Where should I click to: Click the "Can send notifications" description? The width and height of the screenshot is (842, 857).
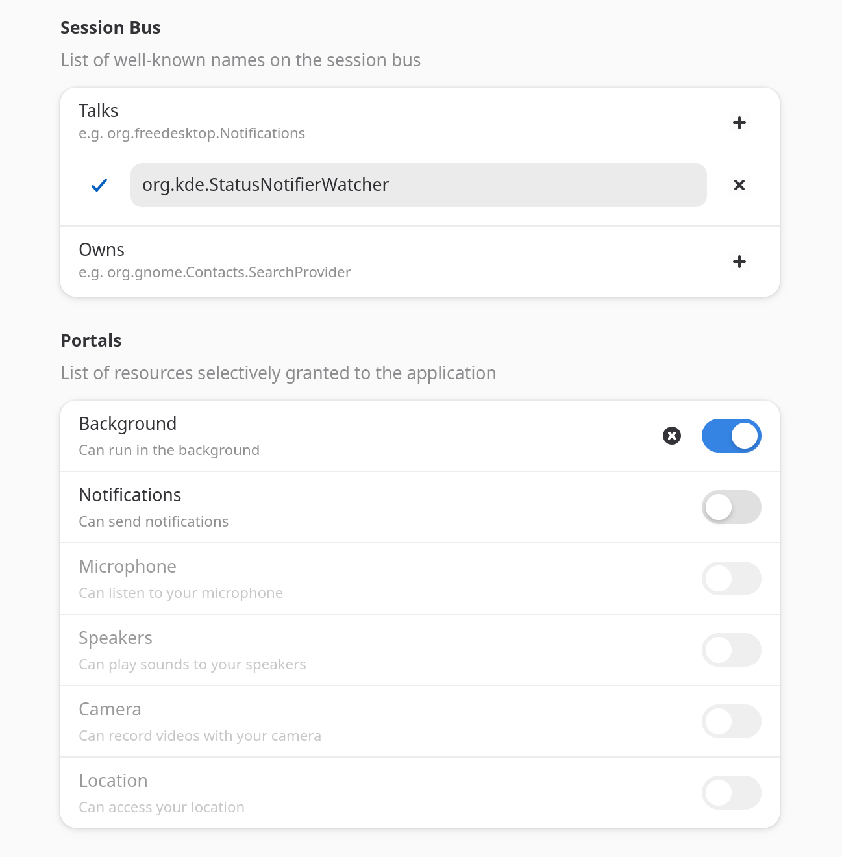click(x=154, y=522)
